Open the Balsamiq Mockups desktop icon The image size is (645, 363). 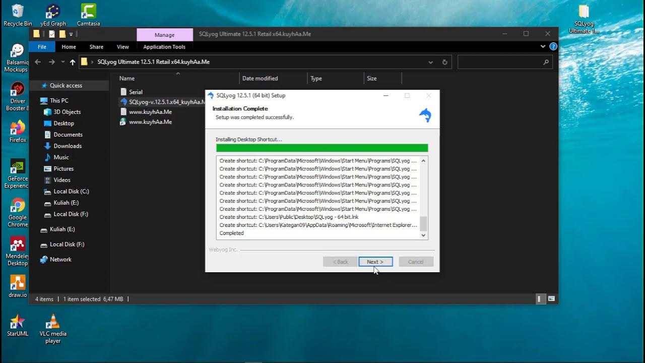[x=17, y=58]
